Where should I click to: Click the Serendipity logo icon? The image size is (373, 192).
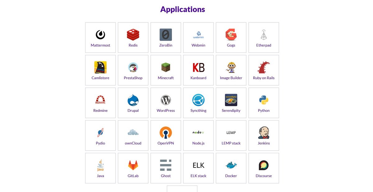(231, 100)
